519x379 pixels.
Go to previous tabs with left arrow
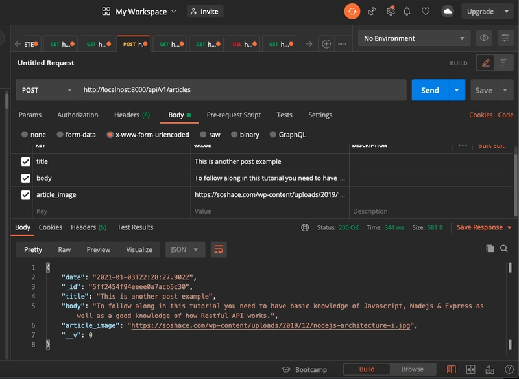(x=18, y=44)
